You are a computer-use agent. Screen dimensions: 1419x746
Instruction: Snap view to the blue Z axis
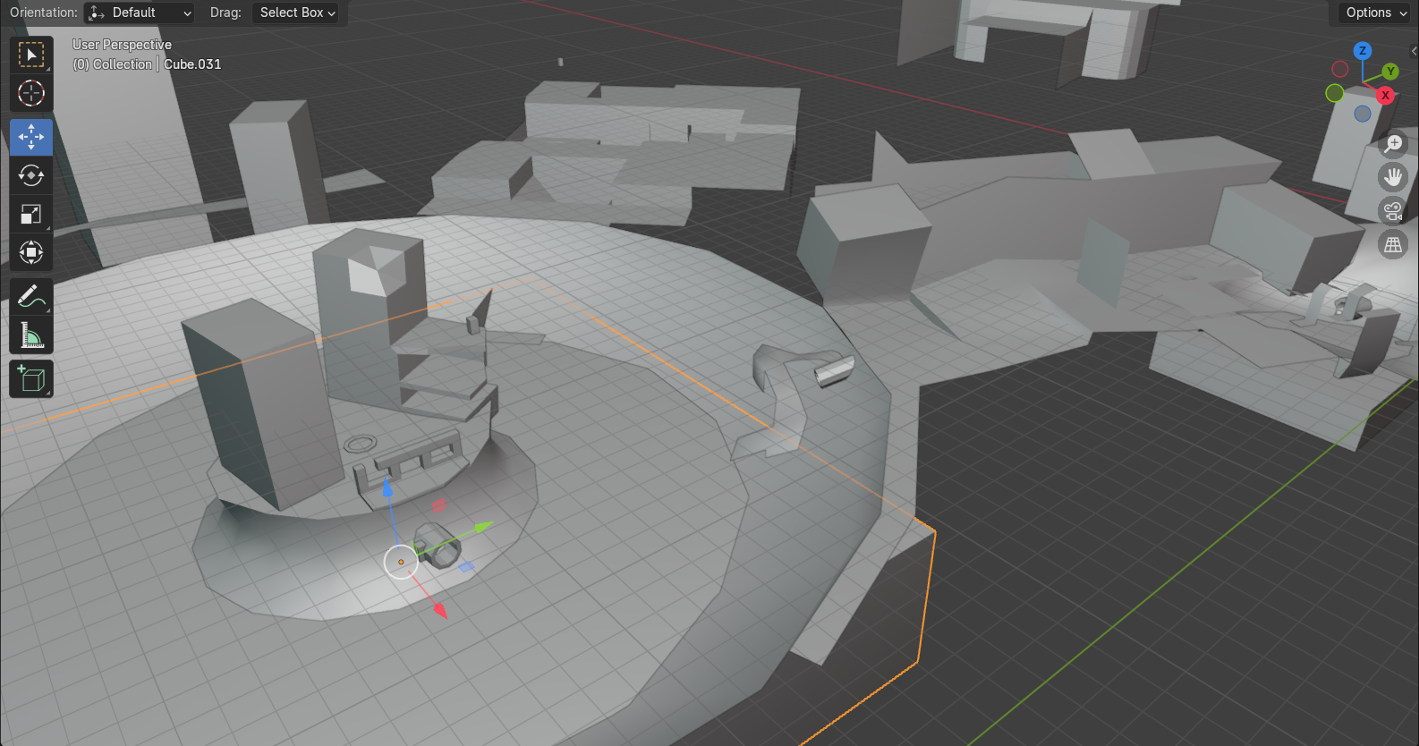1363,51
